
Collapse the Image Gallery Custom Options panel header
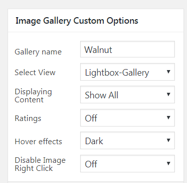[96, 21]
